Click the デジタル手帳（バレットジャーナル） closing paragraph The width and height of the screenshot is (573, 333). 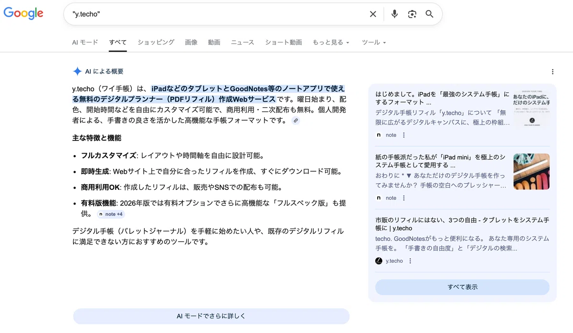point(208,237)
